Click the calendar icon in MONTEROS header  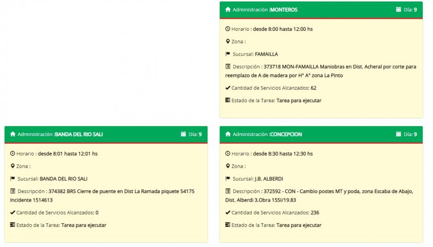coord(398,9)
